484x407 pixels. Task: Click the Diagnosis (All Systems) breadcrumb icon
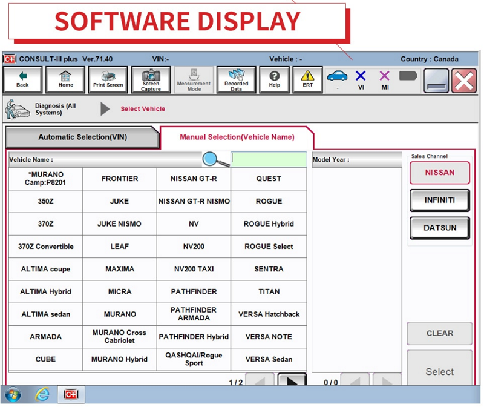(18, 109)
